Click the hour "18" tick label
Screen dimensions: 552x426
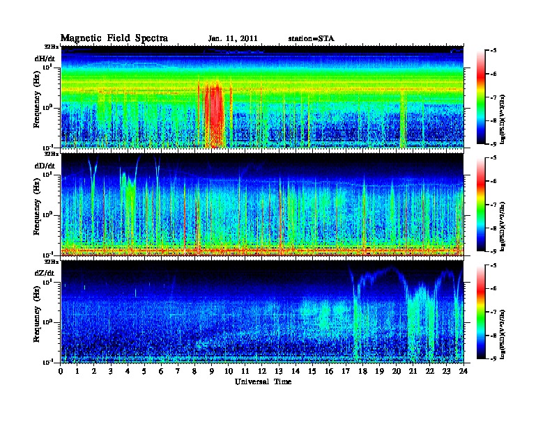(362, 371)
